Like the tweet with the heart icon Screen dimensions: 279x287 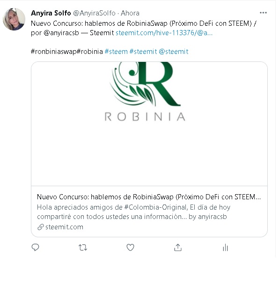(x=130, y=248)
